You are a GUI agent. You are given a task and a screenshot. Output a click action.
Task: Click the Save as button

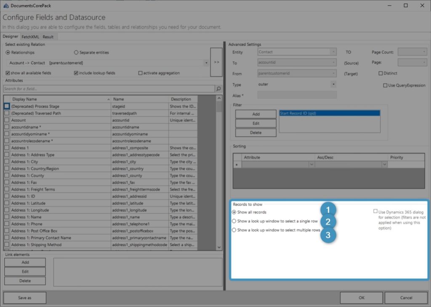[25, 298]
